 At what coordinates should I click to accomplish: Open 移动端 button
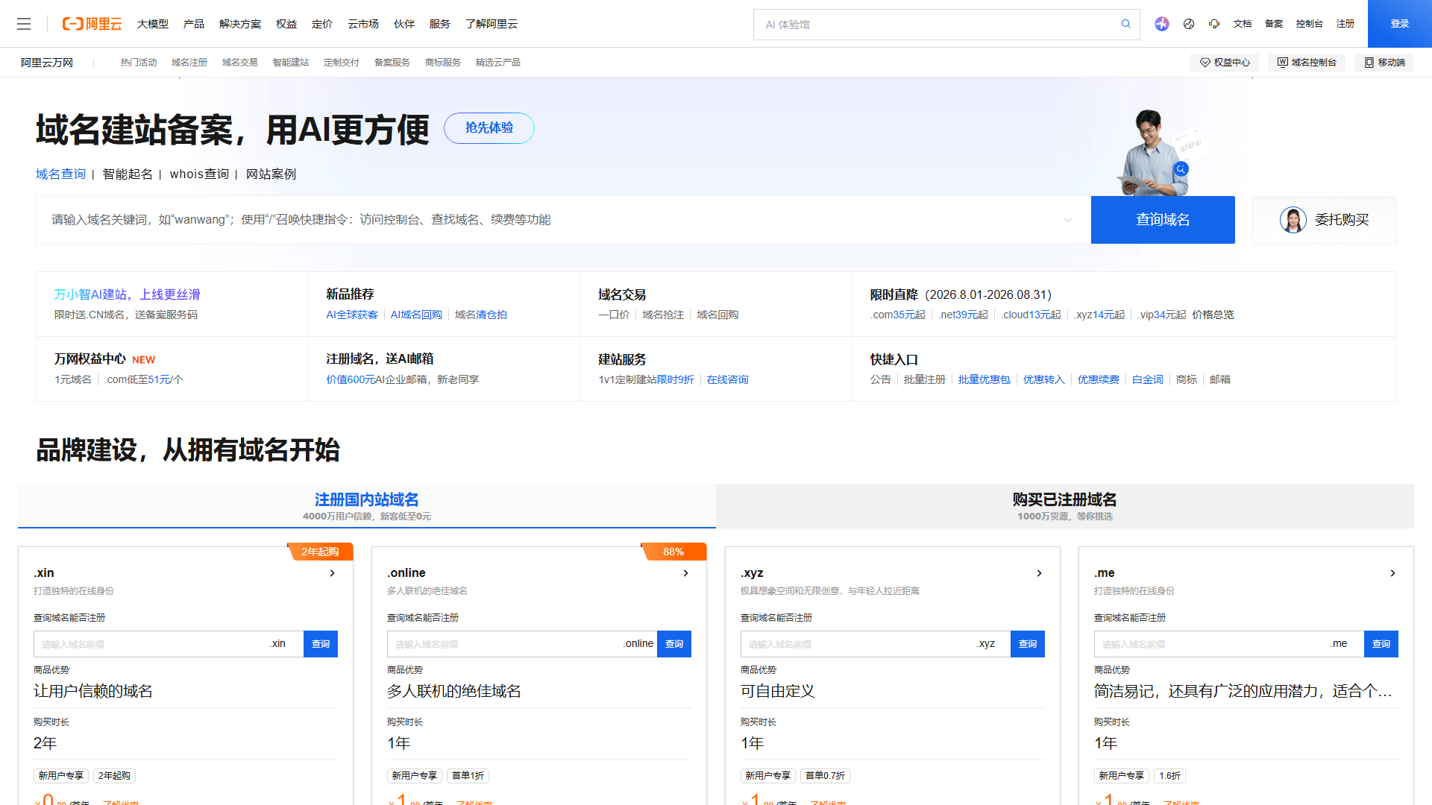[x=1384, y=63]
